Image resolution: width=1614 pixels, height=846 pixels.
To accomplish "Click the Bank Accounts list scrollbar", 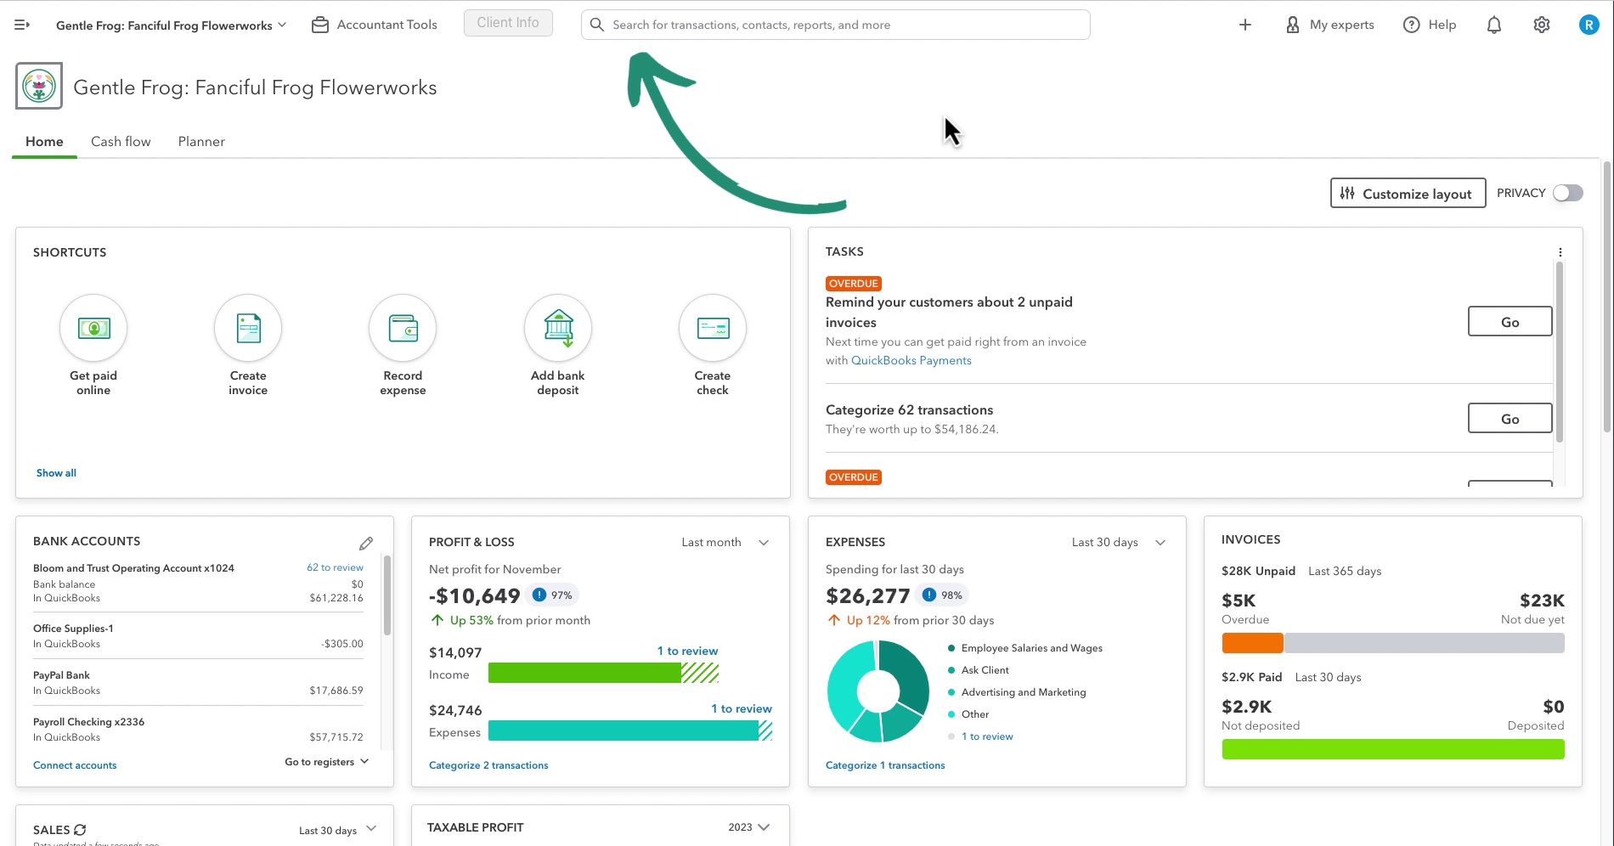I will click(x=387, y=595).
